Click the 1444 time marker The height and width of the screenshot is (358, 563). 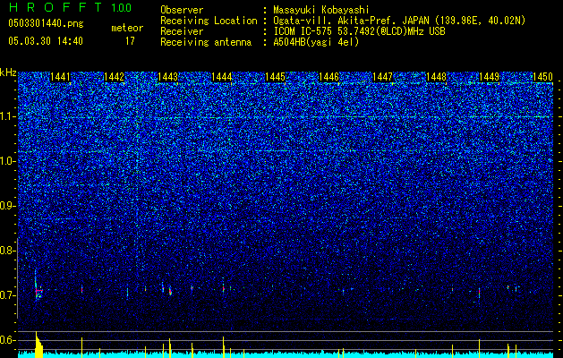coord(222,77)
